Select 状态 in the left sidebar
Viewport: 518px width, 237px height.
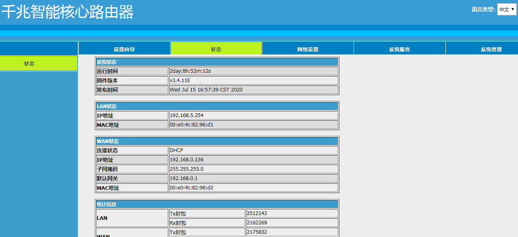click(x=29, y=63)
